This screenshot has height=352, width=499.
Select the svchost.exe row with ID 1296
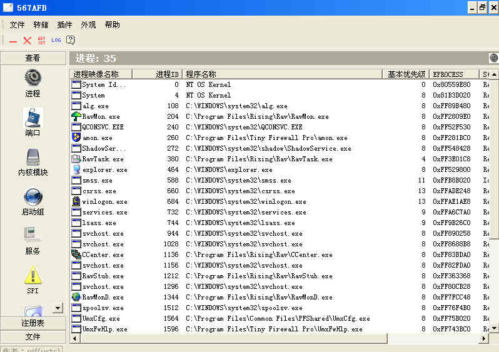pyautogui.click(x=280, y=286)
